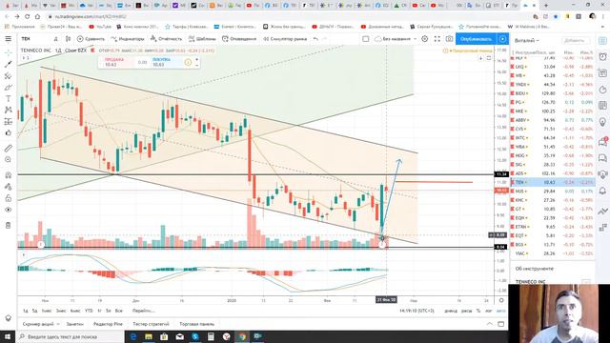Lock all drawing tools

pyautogui.click(x=9, y=198)
